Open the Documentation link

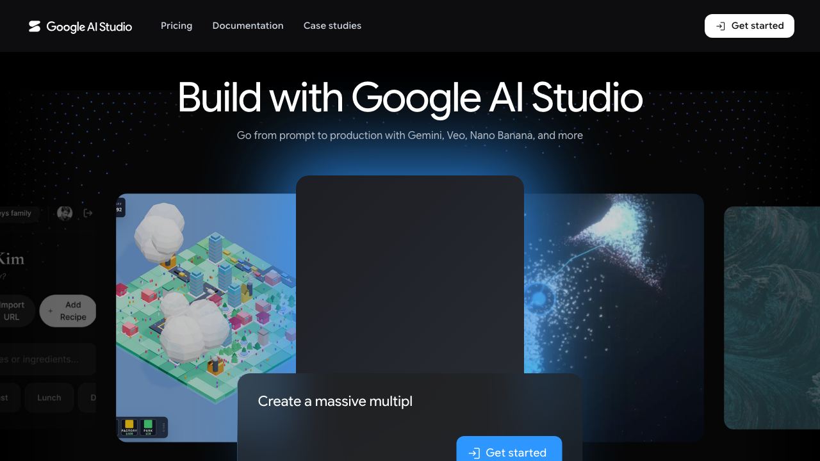(x=248, y=26)
